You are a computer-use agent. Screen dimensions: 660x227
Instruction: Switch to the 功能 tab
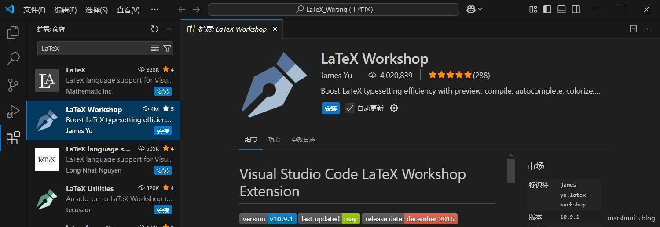tap(274, 140)
